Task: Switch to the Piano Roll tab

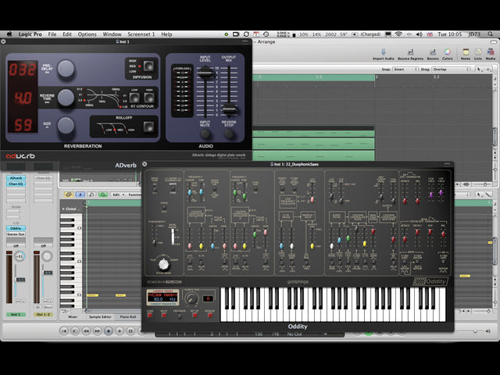Action: (128, 316)
